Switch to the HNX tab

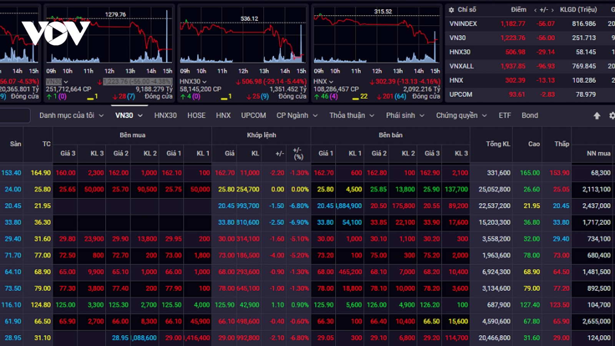pos(223,115)
